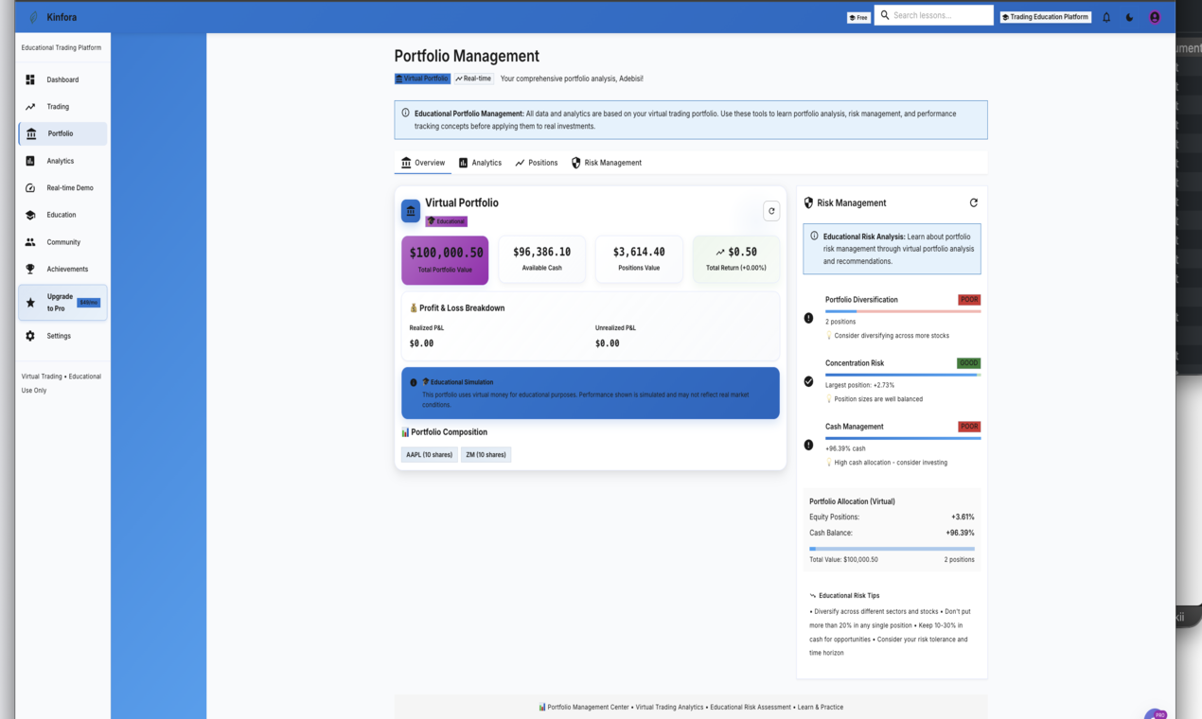Switch to the Analytics tab

[480, 163]
